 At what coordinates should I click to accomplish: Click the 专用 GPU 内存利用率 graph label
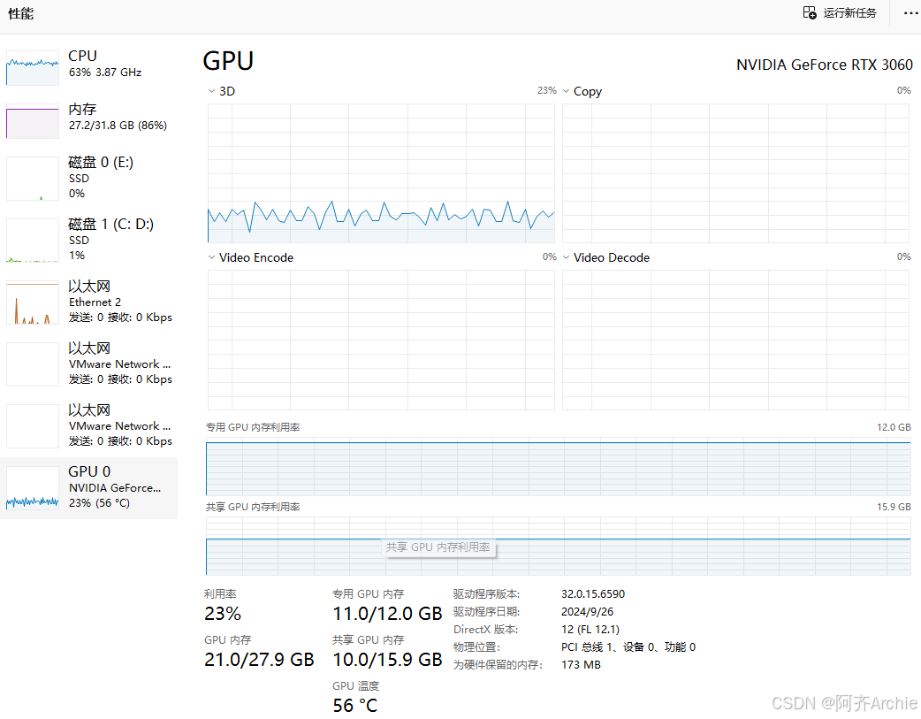click(253, 427)
